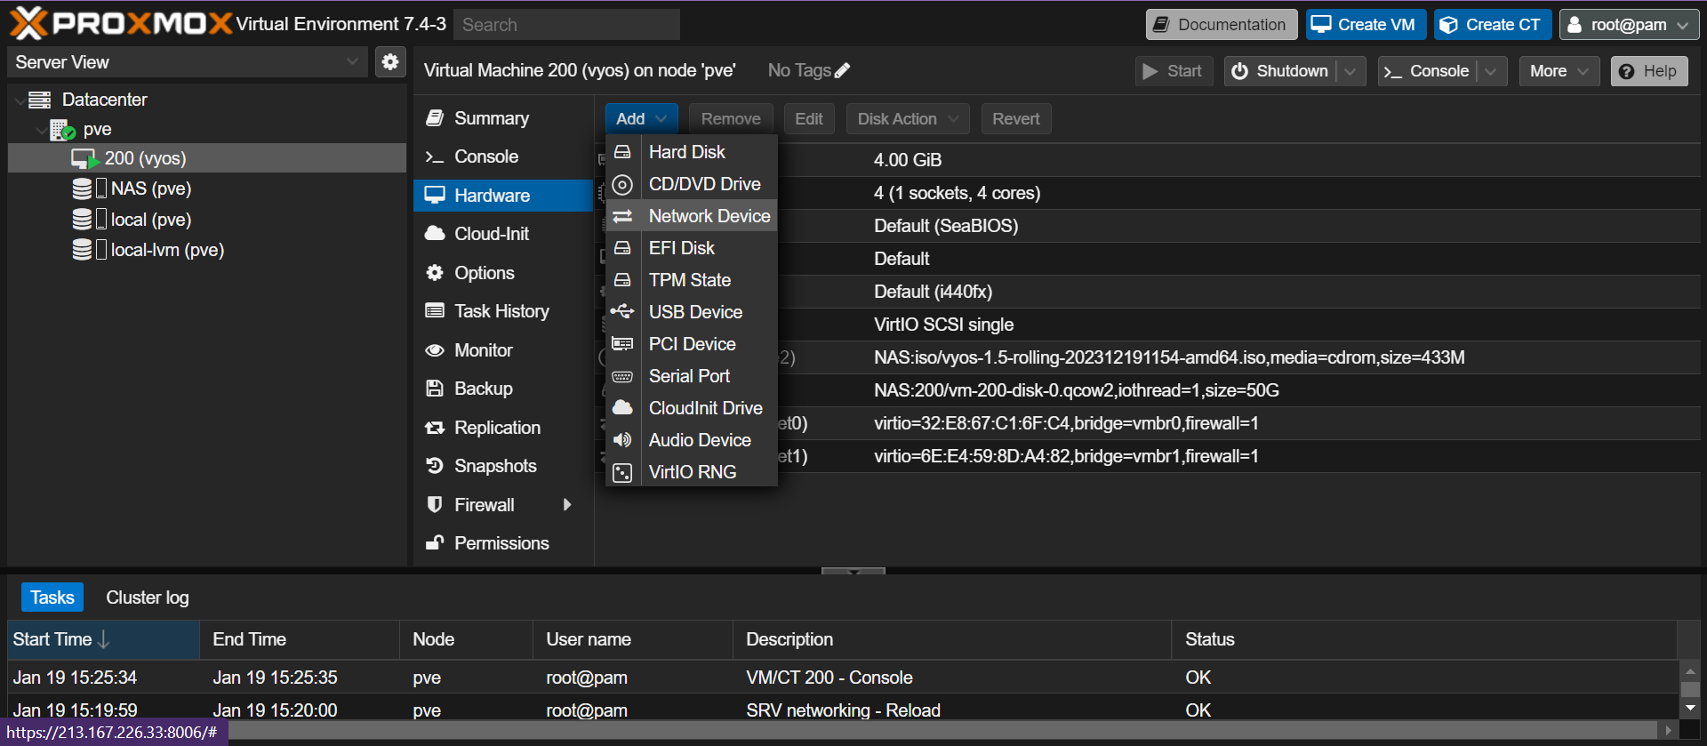The image size is (1707, 746).
Task: Click the Proxmox logo
Action: click(x=121, y=23)
